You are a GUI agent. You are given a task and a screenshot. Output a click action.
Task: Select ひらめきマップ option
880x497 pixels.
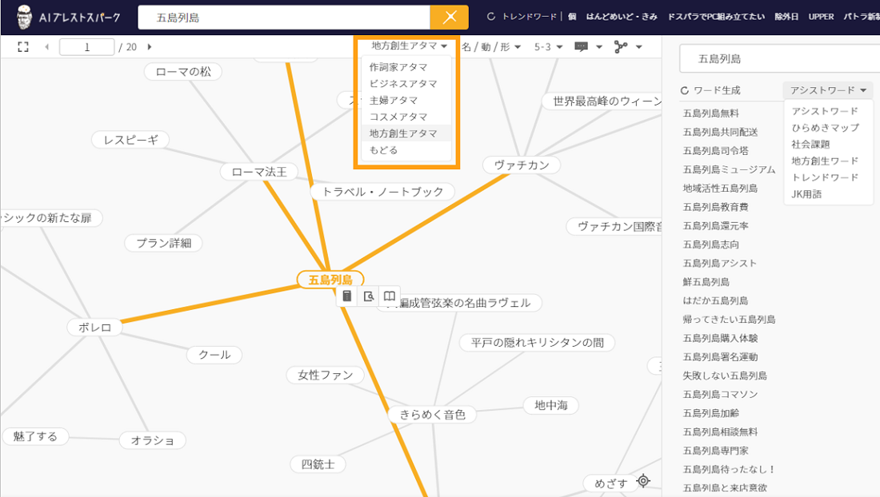(825, 128)
